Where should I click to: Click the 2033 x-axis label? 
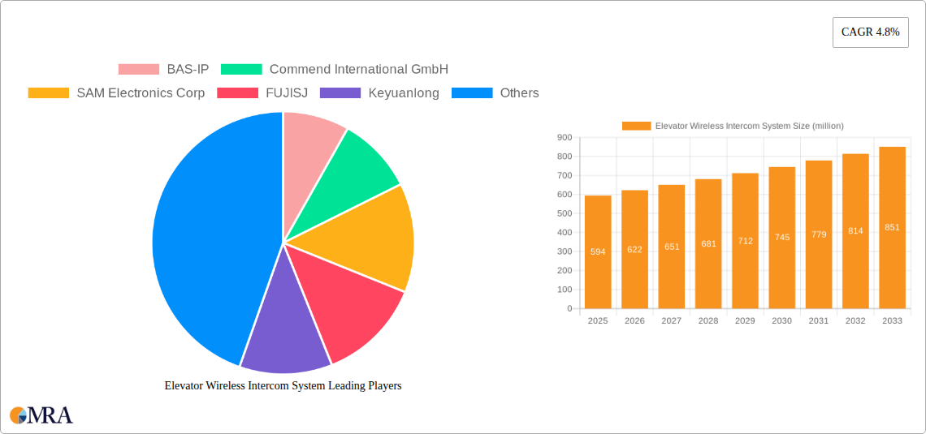(893, 320)
